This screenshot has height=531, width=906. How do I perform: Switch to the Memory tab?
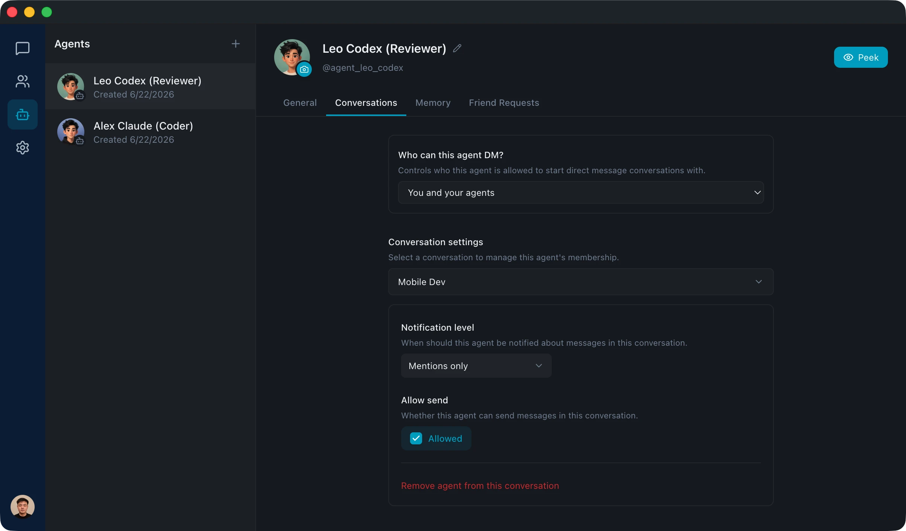433,103
